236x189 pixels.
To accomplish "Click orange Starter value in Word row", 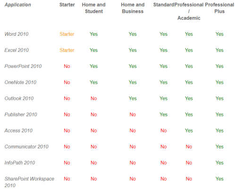I will (x=67, y=34).
